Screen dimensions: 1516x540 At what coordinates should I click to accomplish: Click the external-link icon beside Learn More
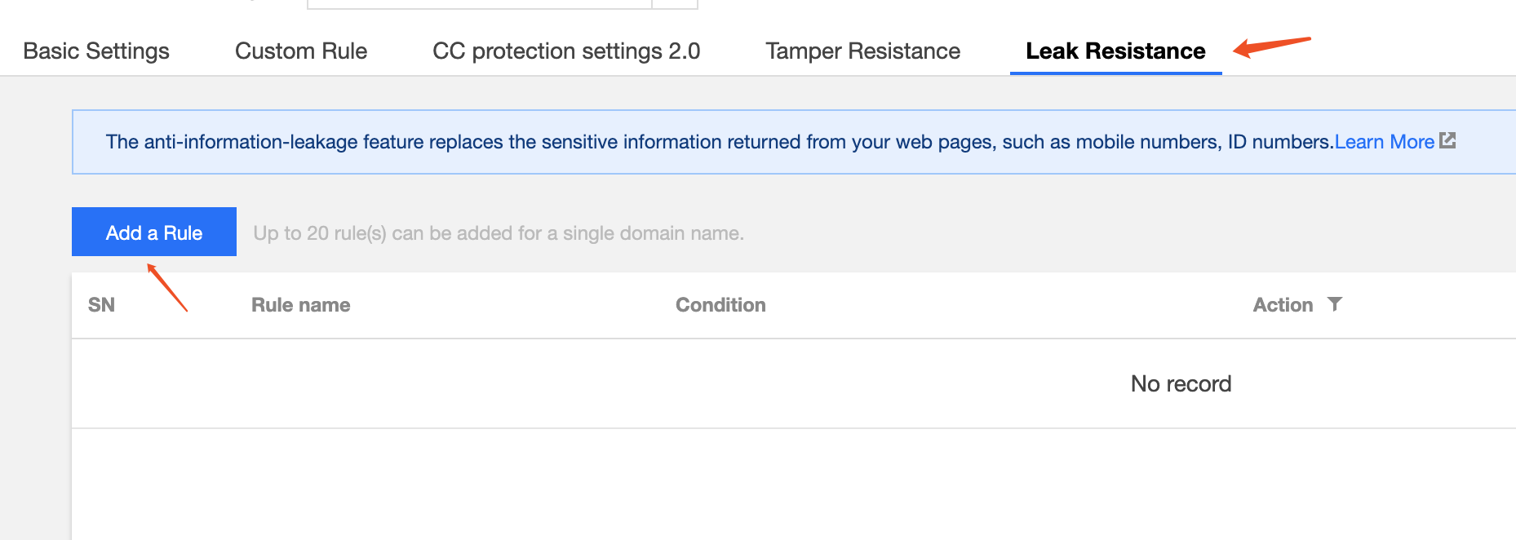(1447, 140)
